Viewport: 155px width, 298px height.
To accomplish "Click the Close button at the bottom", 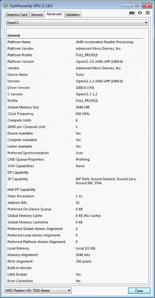I will (x=139, y=290).
